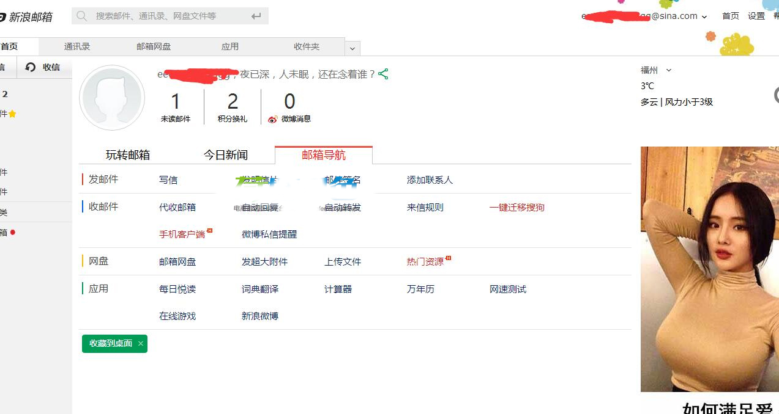Click the green share icon beside greeting
779x414 pixels.
click(x=384, y=74)
